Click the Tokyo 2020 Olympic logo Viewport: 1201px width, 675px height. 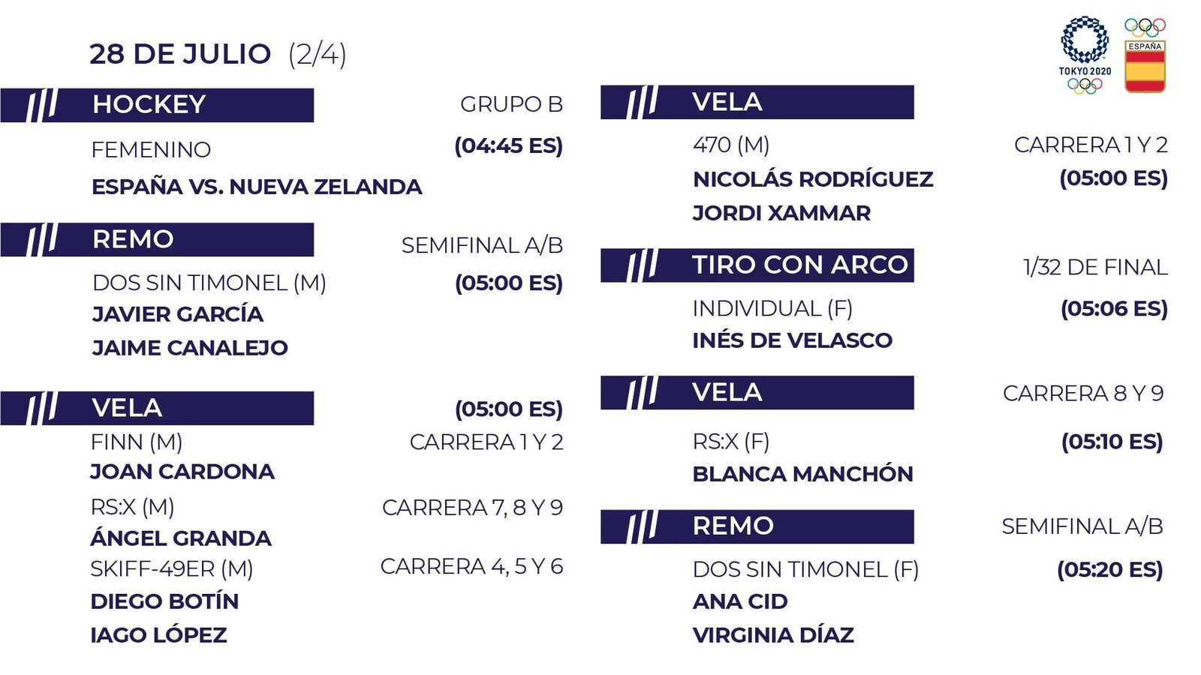pos(1085,55)
